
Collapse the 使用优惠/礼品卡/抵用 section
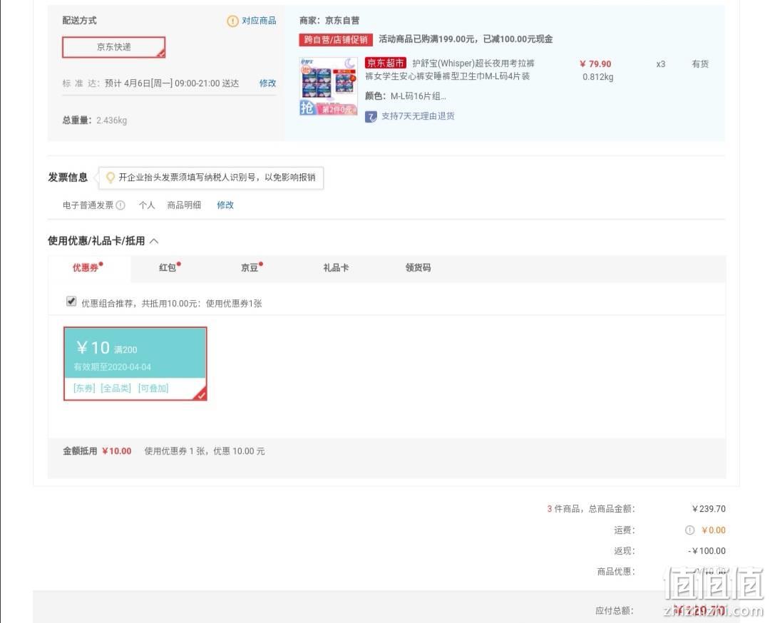click(x=154, y=241)
